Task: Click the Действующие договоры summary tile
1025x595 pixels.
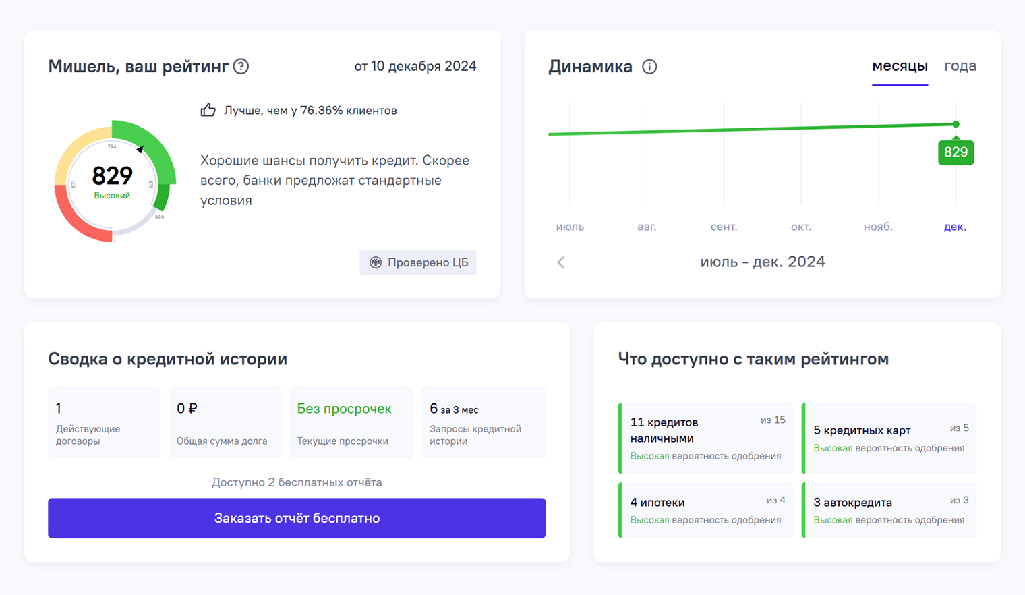Action: pyautogui.click(x=105, y=422)
